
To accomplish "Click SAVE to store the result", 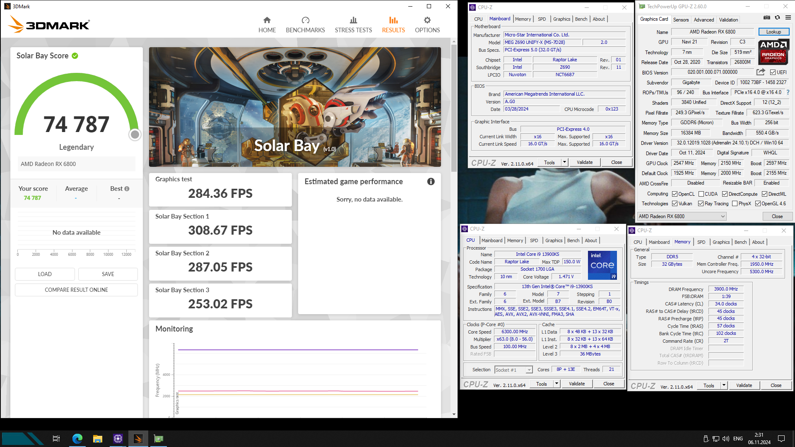I will tap(108, 274).
